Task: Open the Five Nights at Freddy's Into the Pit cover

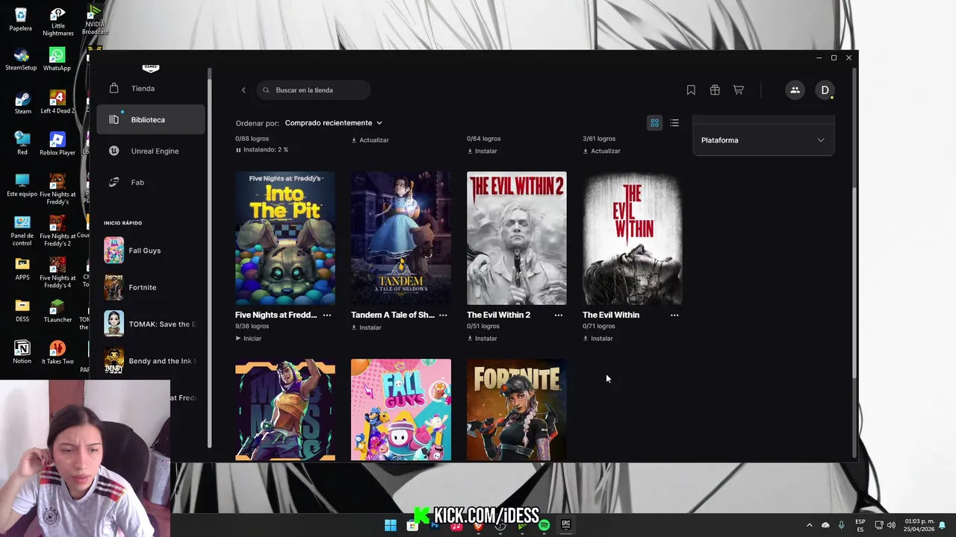Action: [285, 238]
